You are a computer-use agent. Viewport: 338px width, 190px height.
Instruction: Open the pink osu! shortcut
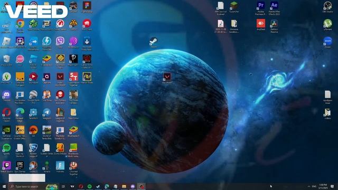pos(20,59)
